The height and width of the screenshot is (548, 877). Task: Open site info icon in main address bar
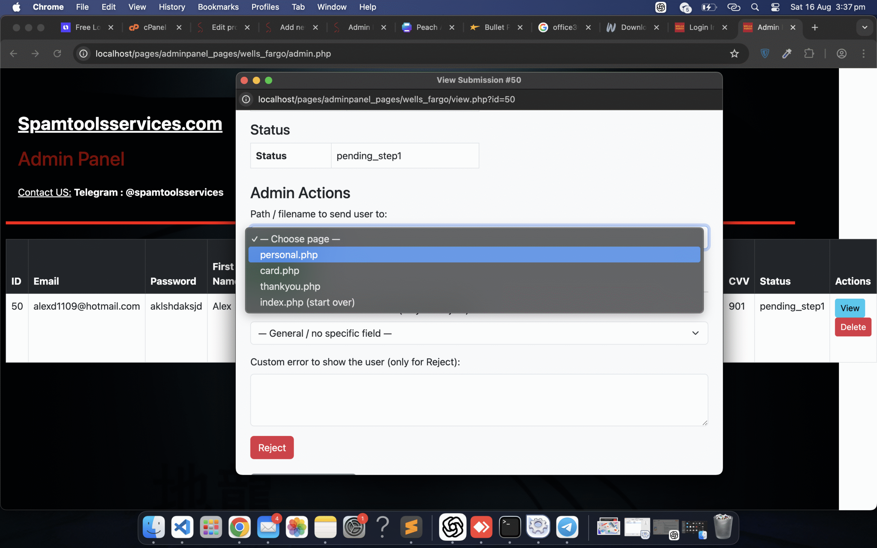point(84,54)
